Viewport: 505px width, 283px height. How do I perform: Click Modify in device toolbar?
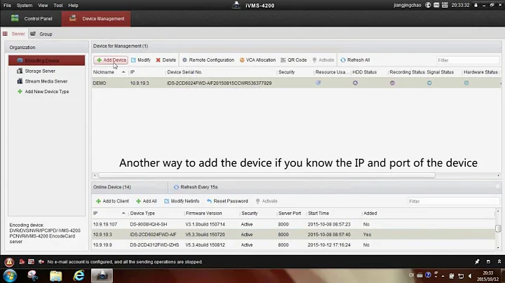click(x=141, y=60)
